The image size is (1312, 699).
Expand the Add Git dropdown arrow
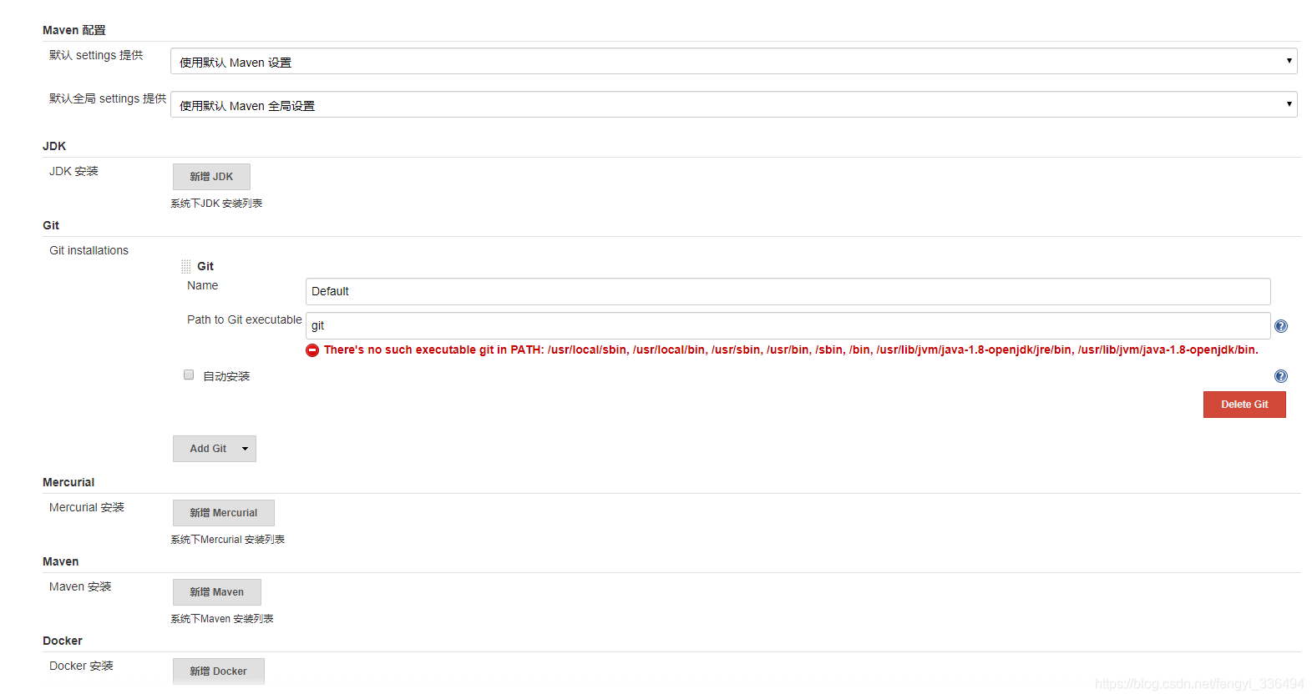245,449
